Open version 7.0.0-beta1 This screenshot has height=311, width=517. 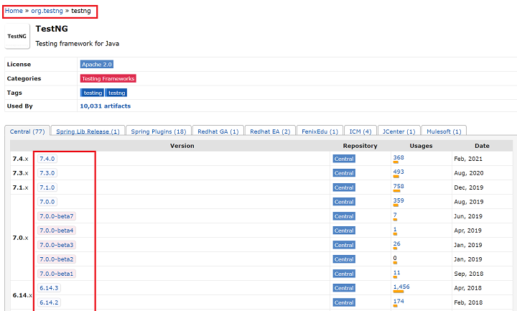(x=57, y=274)
